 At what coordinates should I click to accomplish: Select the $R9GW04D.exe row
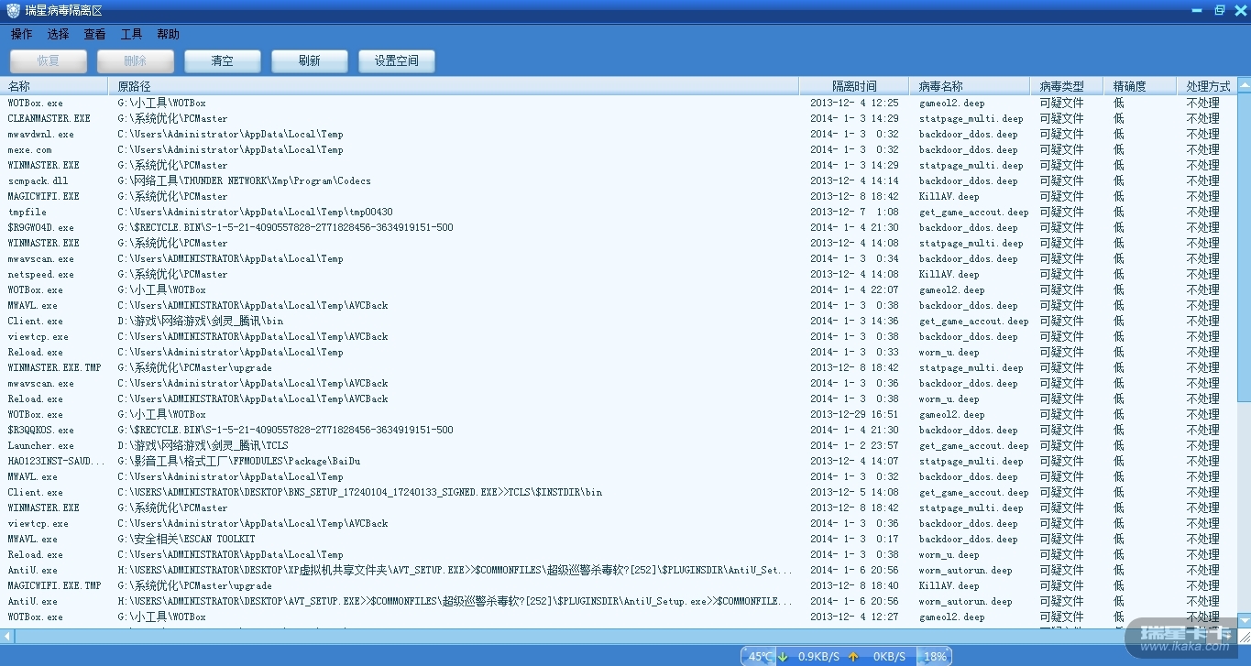(x=619, y=227)
